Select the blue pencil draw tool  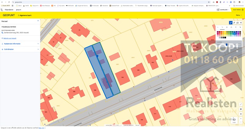[x=231, y=23]
